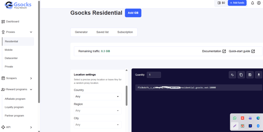The image size is (263, 132).
Task: Collapse the Reward programs chevron
Action: coord(31,89)
